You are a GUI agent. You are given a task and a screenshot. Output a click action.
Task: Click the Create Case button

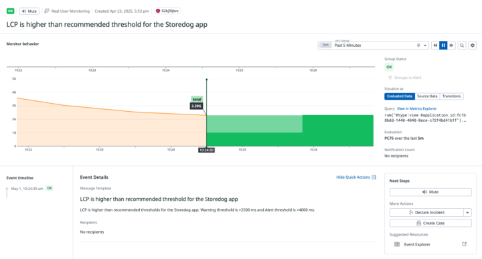(430, 223)
